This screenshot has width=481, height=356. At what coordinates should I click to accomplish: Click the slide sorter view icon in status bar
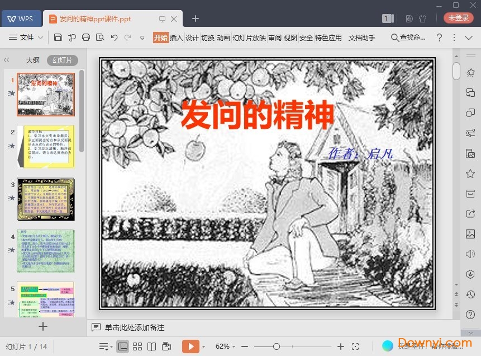click(x=137, y=346)
